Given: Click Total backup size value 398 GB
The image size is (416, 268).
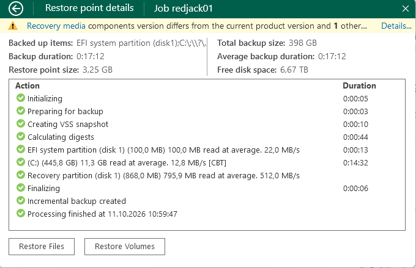Looking at the screenshot, I should 303,43.
